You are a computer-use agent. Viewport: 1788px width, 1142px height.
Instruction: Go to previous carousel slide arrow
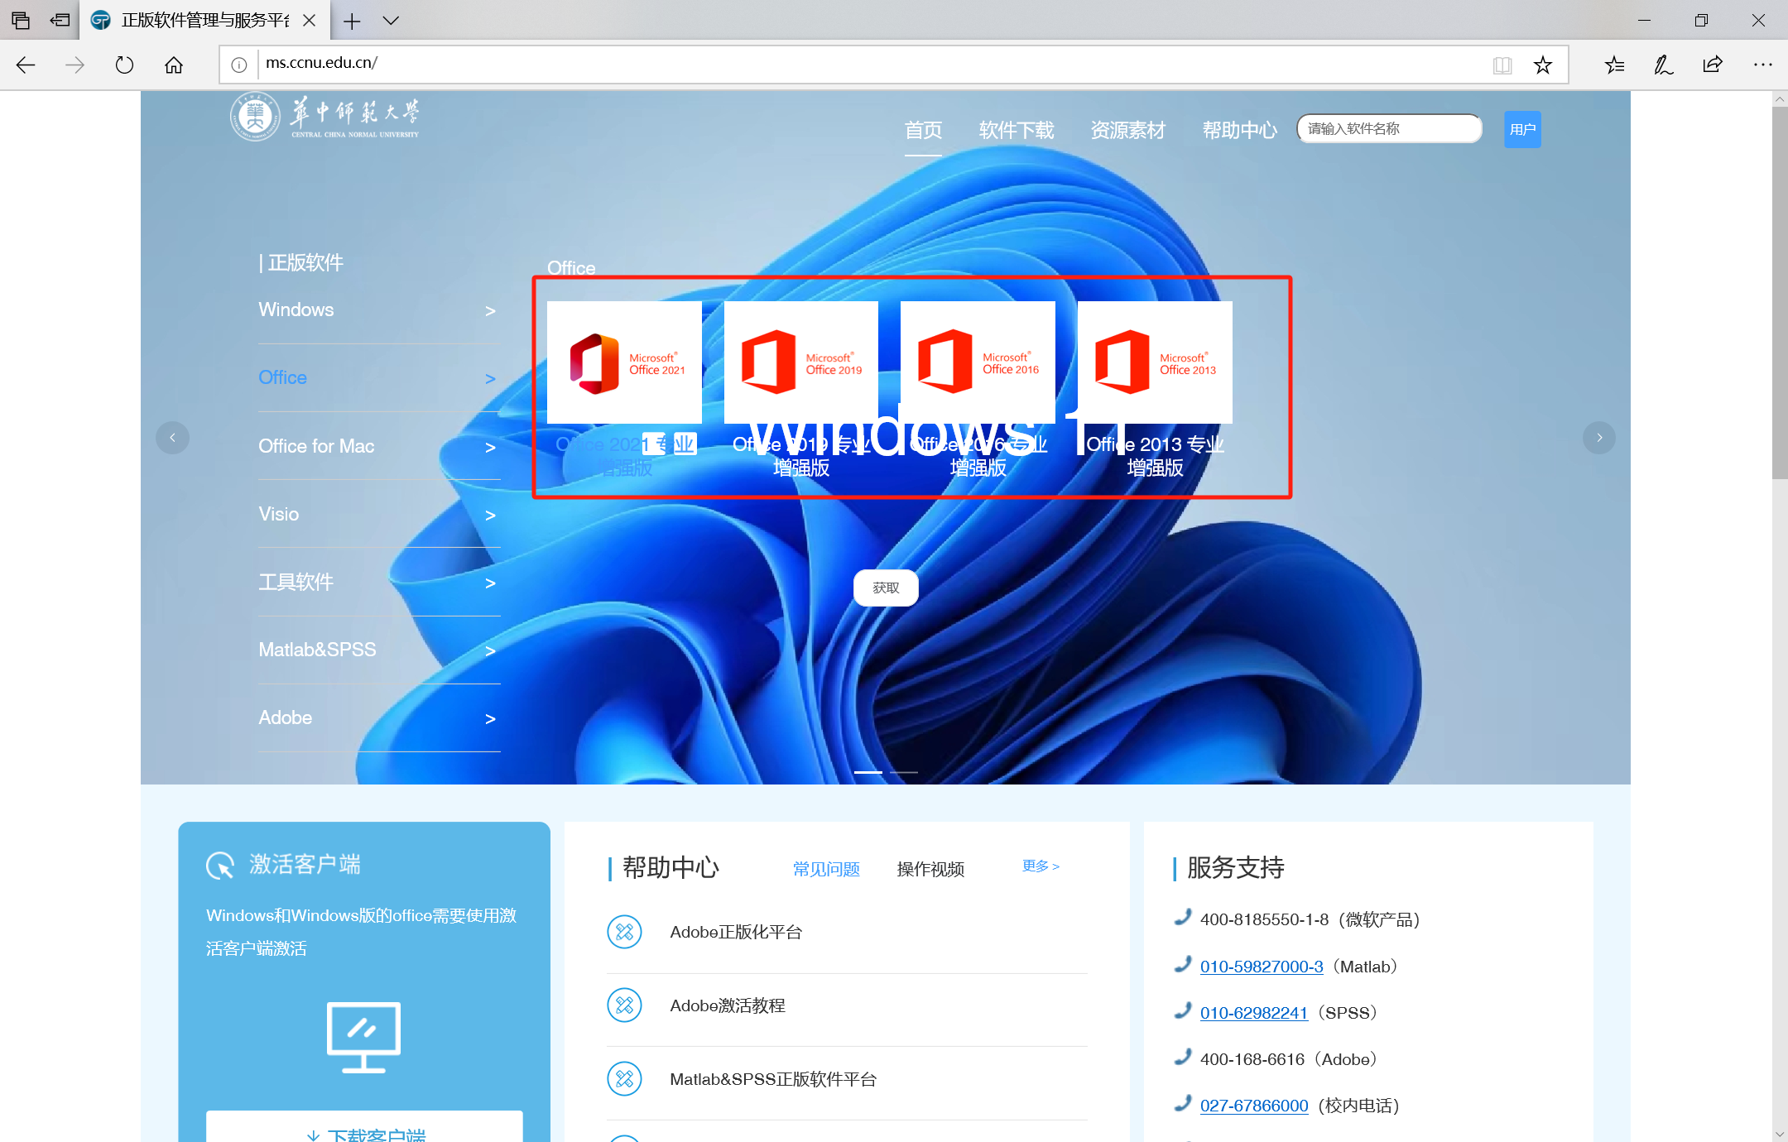(x=172, y=437)
